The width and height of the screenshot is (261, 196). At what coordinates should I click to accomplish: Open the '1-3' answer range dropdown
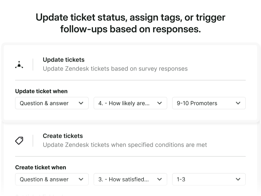209,179
